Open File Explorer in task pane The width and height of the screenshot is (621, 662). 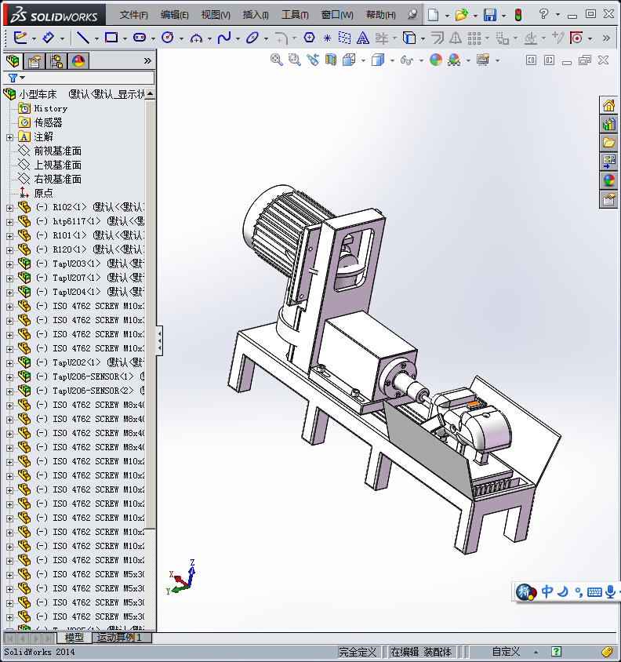(x=608, y=143)
